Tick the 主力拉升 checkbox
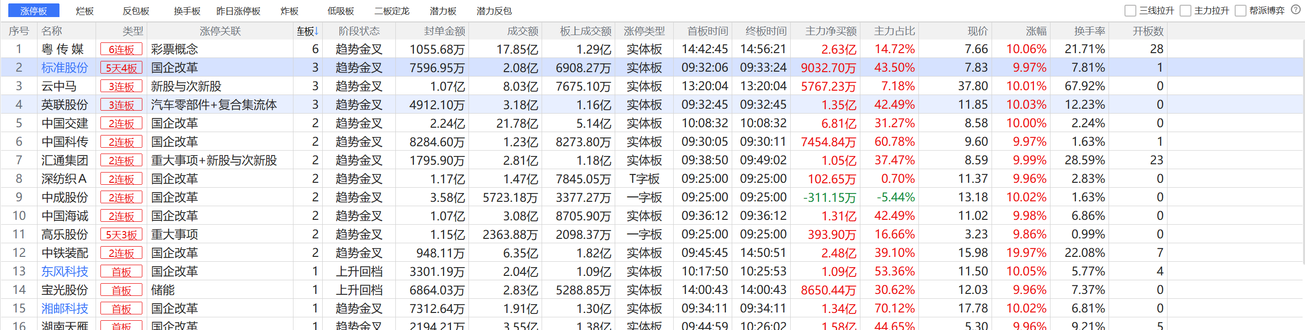The height and width of the screenshot is (330, 1305). 1185,11
